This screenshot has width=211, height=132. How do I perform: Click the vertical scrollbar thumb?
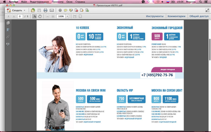(210, 50)
